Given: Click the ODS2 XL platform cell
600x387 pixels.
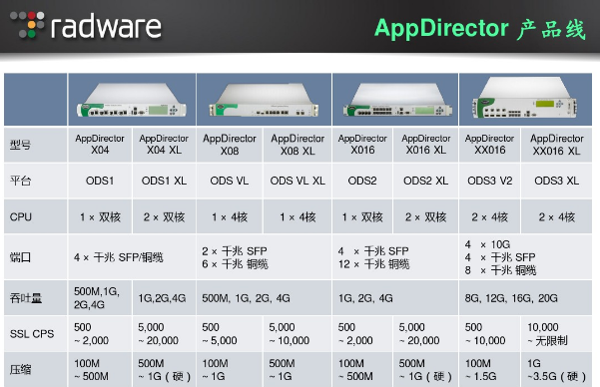Looking at the screenshot, I should (426, 181).
